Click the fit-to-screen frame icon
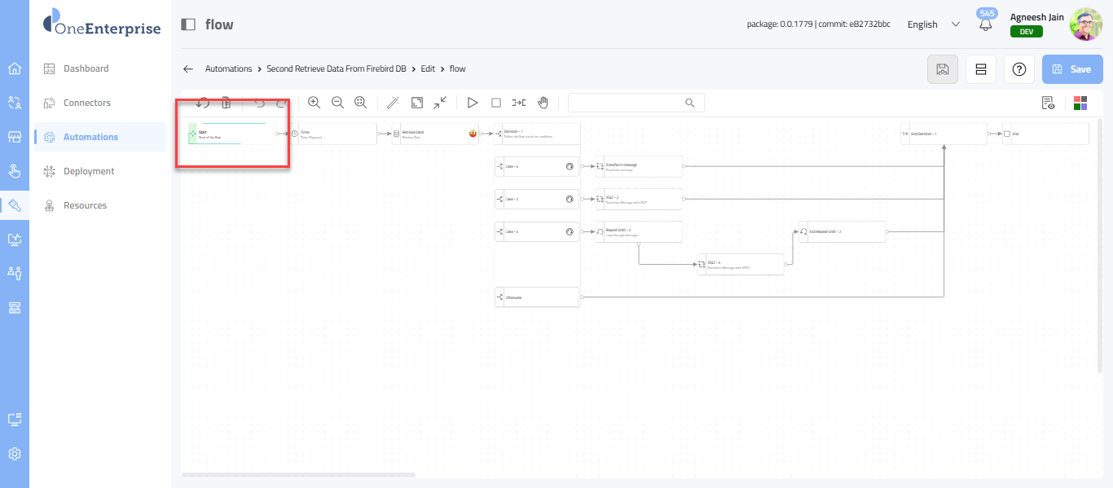 tap(416, 103)
